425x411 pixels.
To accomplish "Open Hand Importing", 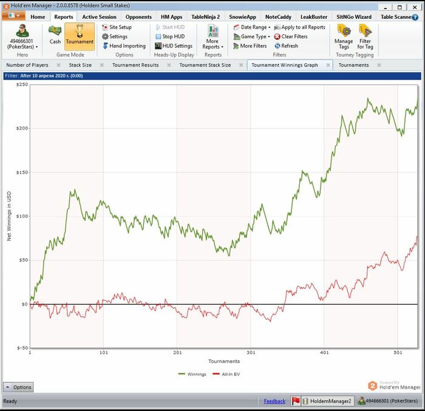I will coord(124,46).
